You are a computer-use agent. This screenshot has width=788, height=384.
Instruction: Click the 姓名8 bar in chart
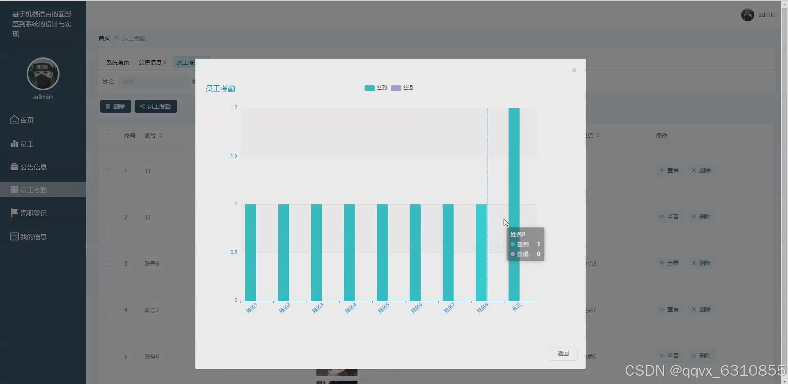click(481, 252)
